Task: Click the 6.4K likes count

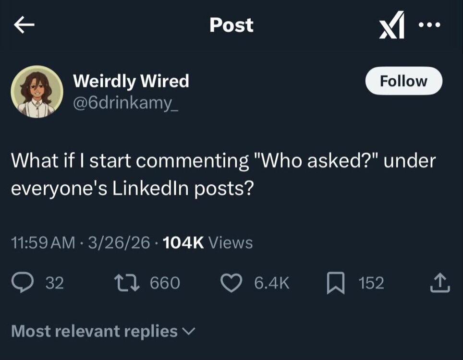Action: (271, 283)
